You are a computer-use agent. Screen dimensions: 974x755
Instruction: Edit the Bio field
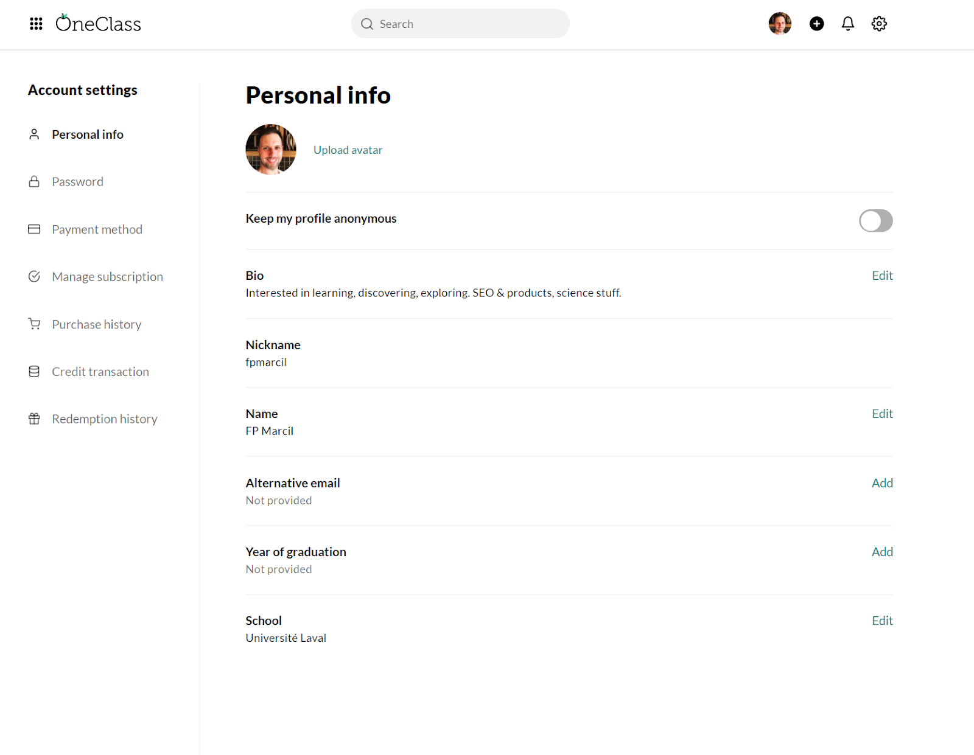click(x=882, y=276)
